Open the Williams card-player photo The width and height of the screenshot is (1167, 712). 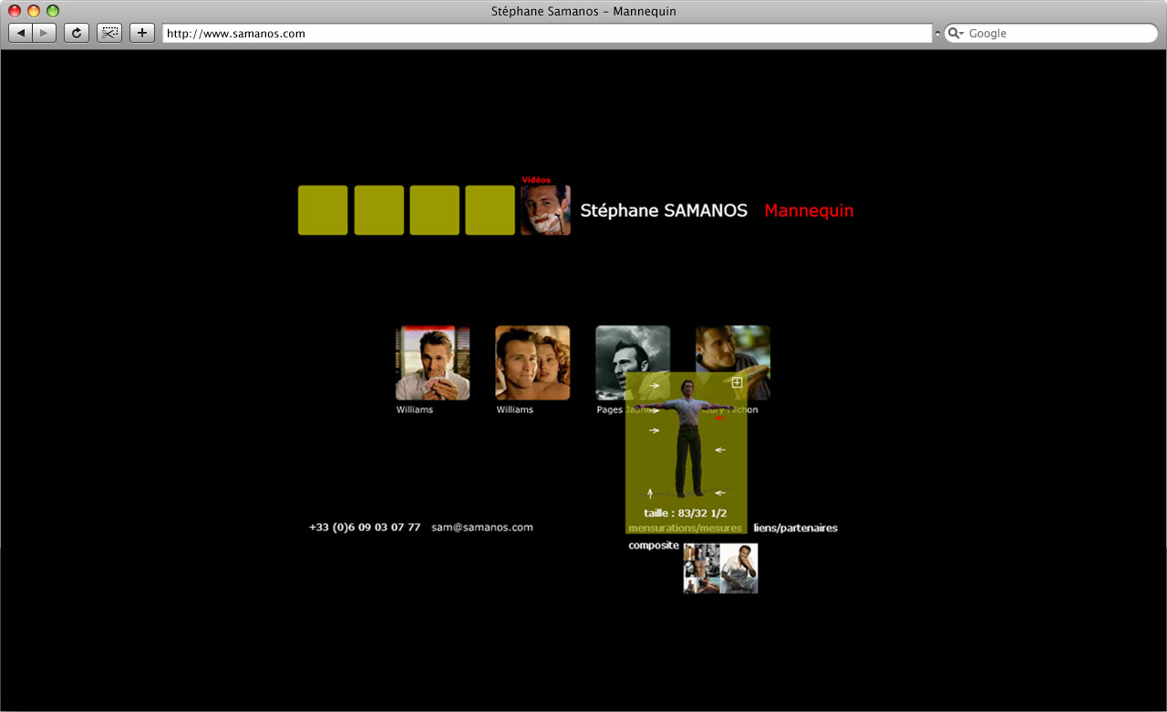pos(433,363)
